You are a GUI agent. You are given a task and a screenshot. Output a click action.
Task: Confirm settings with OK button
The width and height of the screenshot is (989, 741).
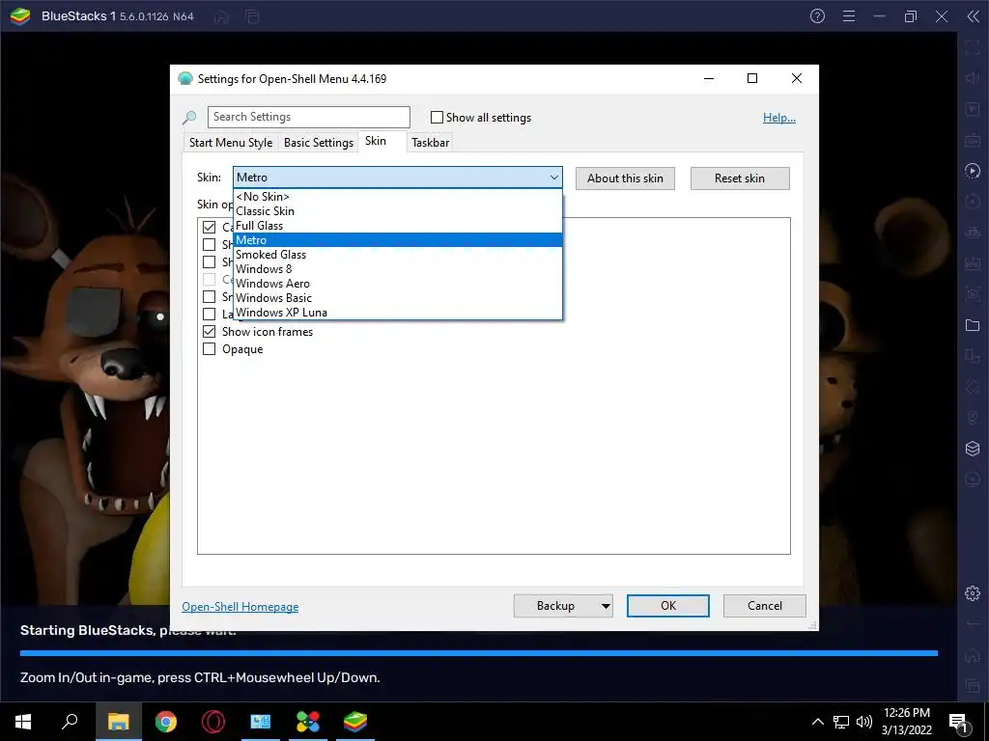click(668, 606)
